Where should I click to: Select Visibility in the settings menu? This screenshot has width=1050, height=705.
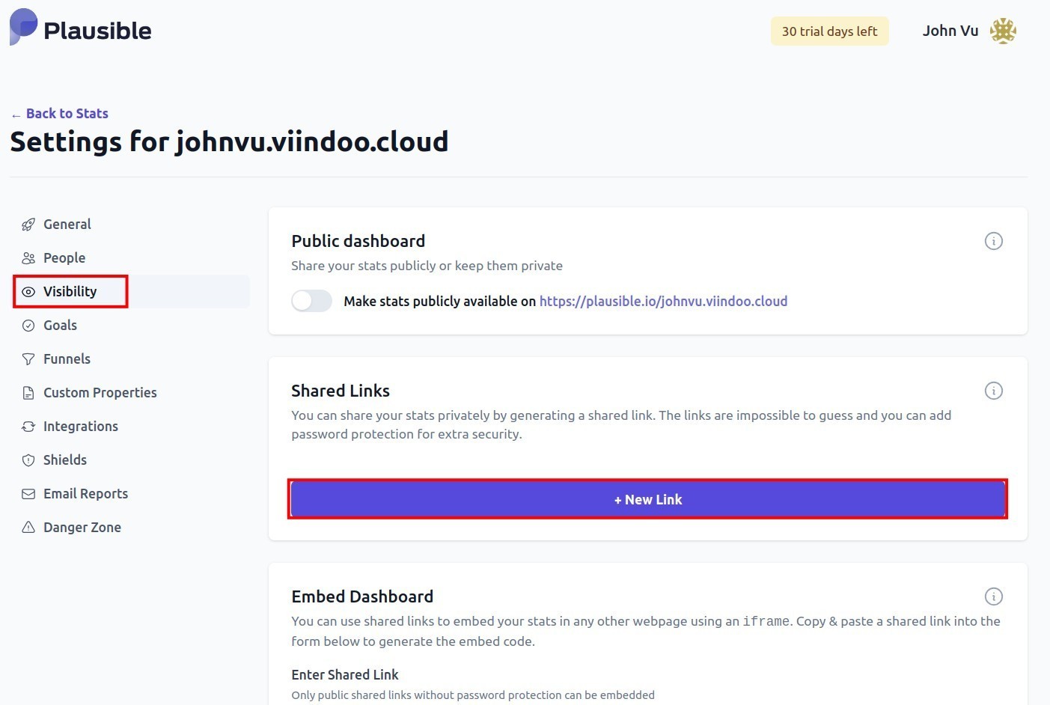70,291
